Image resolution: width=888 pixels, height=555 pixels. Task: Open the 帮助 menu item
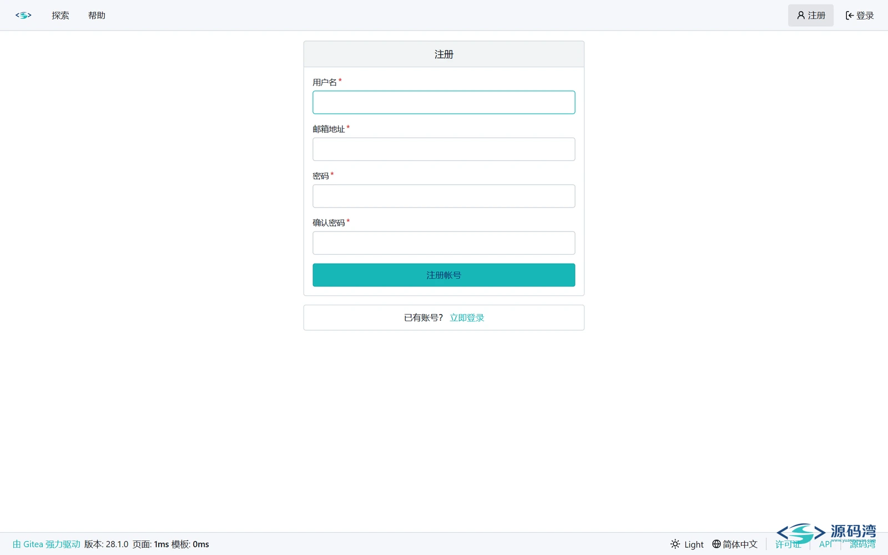point(97,16)
